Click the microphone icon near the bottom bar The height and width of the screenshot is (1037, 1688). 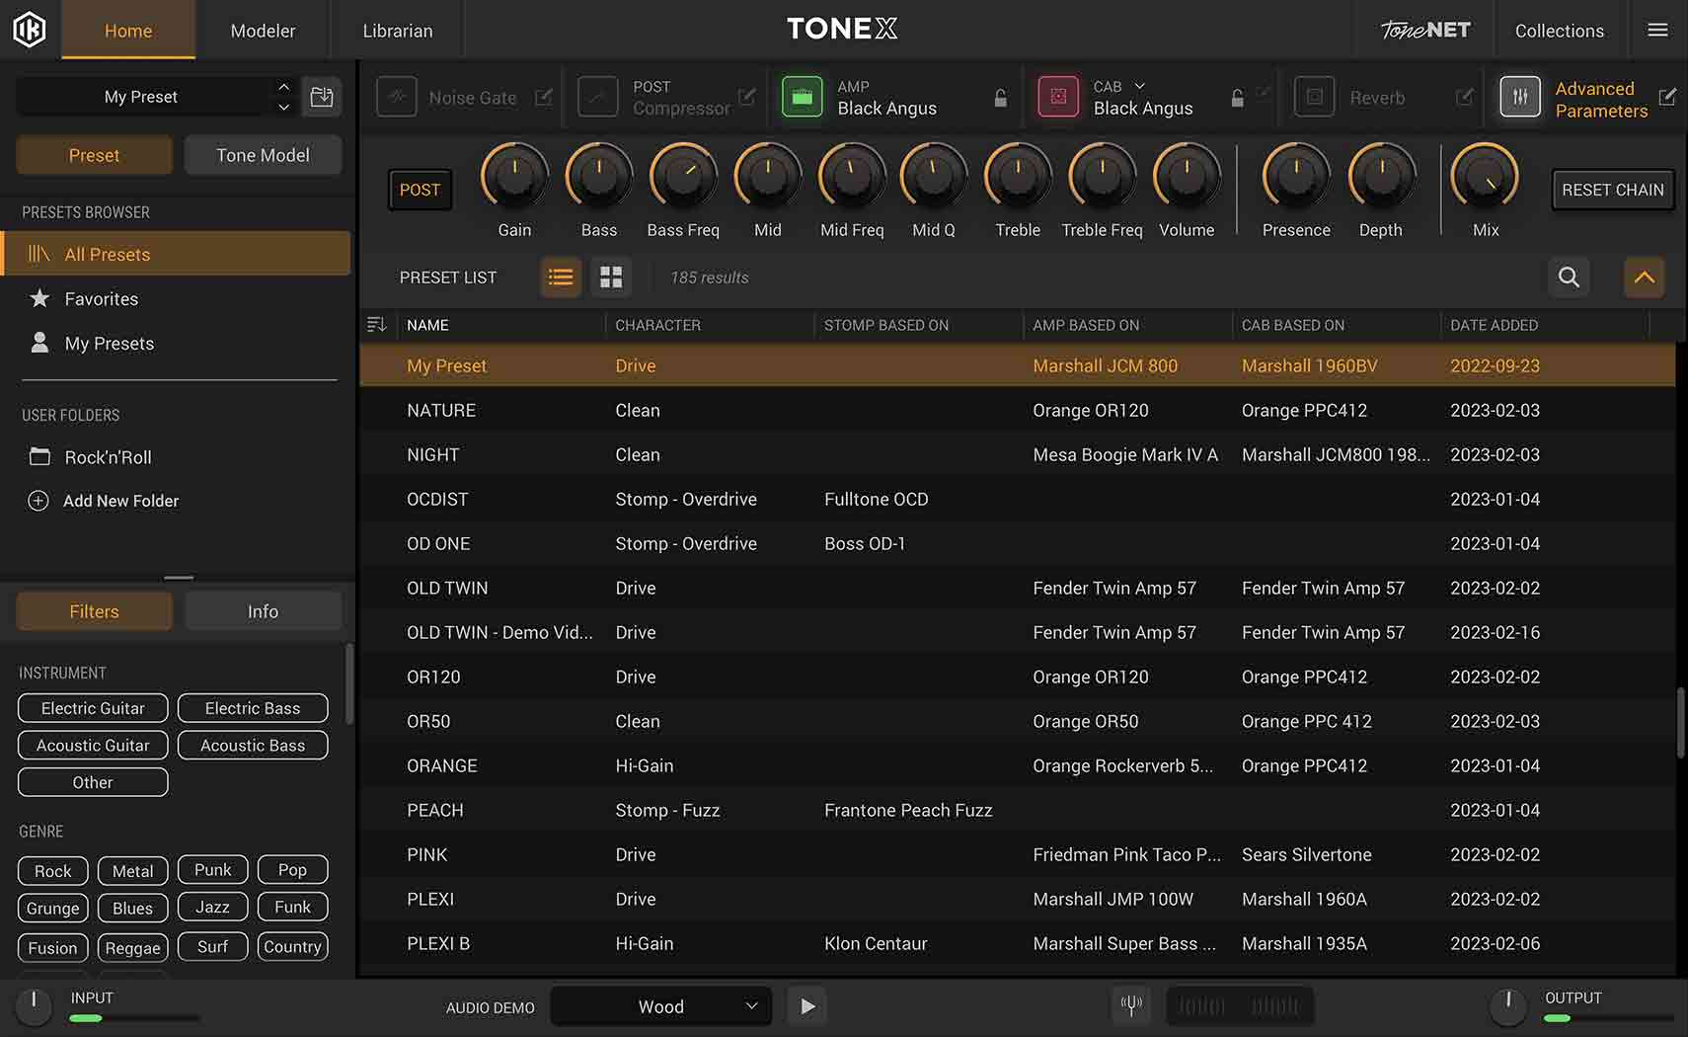tap(1131, 1005)
